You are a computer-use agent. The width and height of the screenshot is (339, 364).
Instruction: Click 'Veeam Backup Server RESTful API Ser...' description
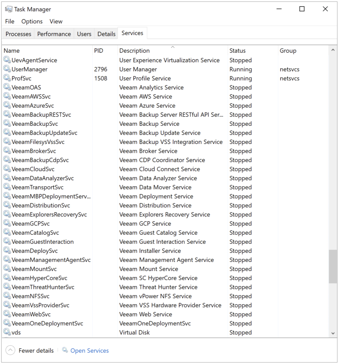tap(171, 115)
